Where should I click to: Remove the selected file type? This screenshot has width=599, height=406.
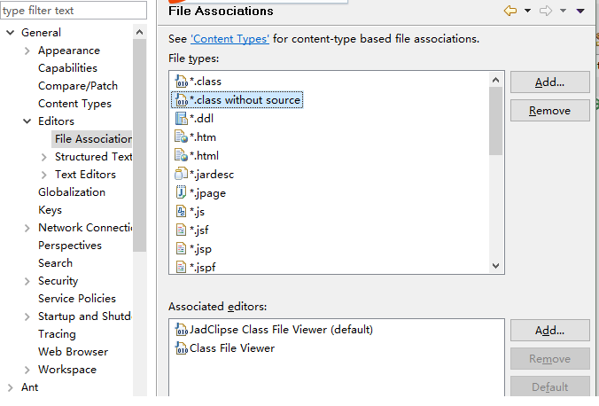click(x=549, y=111)
